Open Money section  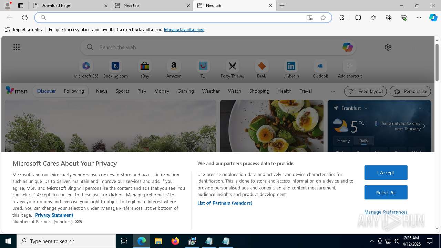pyautogui.click(x=162, y=91)
